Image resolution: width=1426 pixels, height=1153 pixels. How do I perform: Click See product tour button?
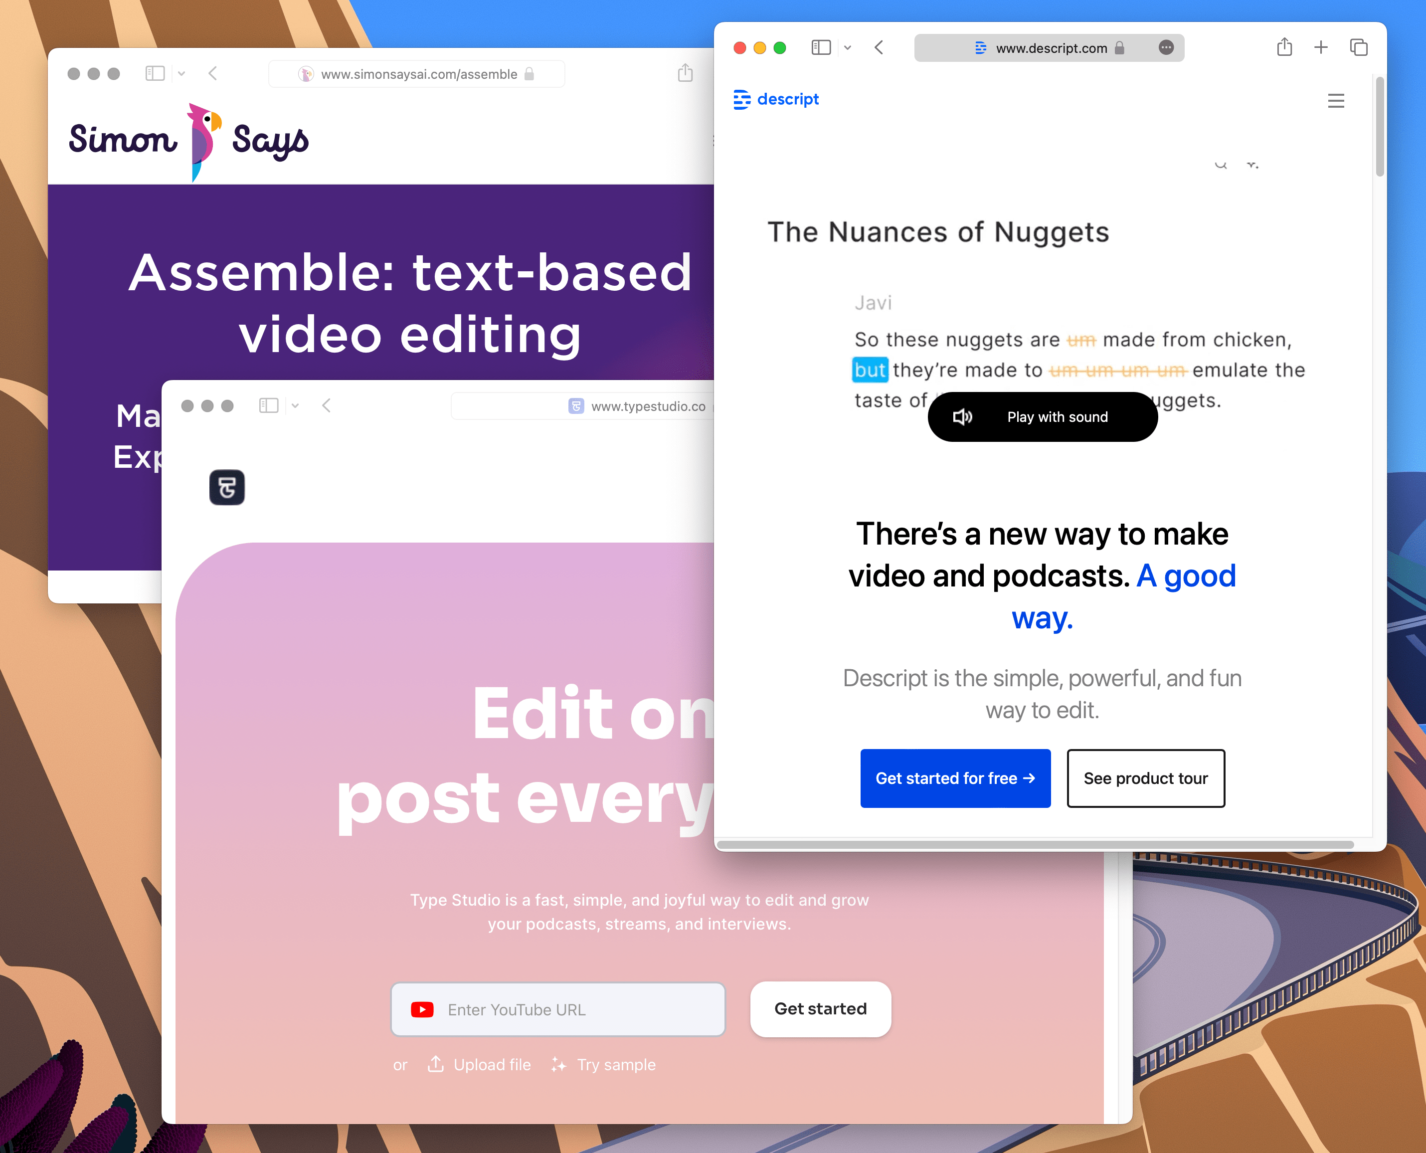1145,778
